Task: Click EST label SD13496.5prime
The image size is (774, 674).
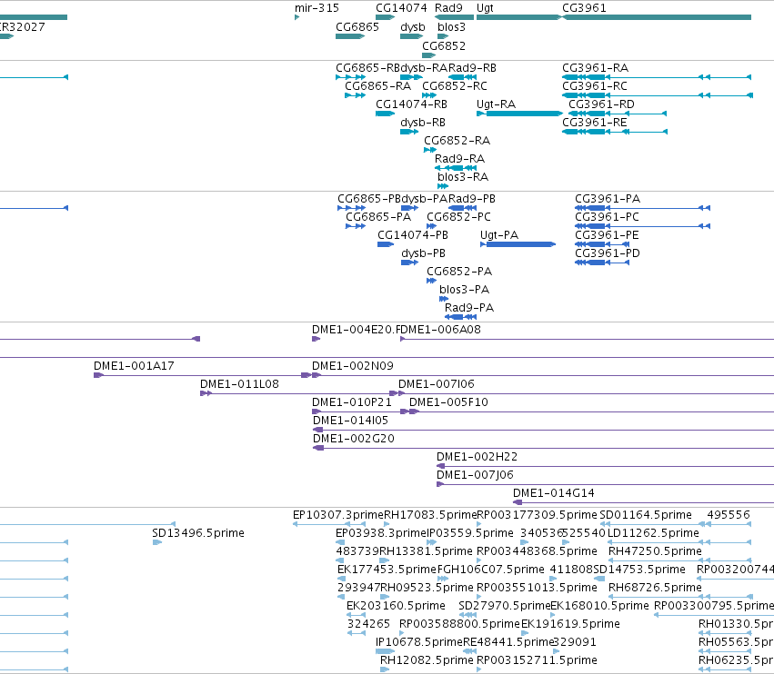Action: [x=198, y=533]
